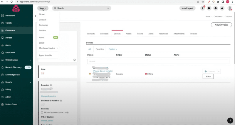The height and width of the screenshot is (125, 235).
Task: Open the Folders dropdown filter
Action: click(113, 49)
